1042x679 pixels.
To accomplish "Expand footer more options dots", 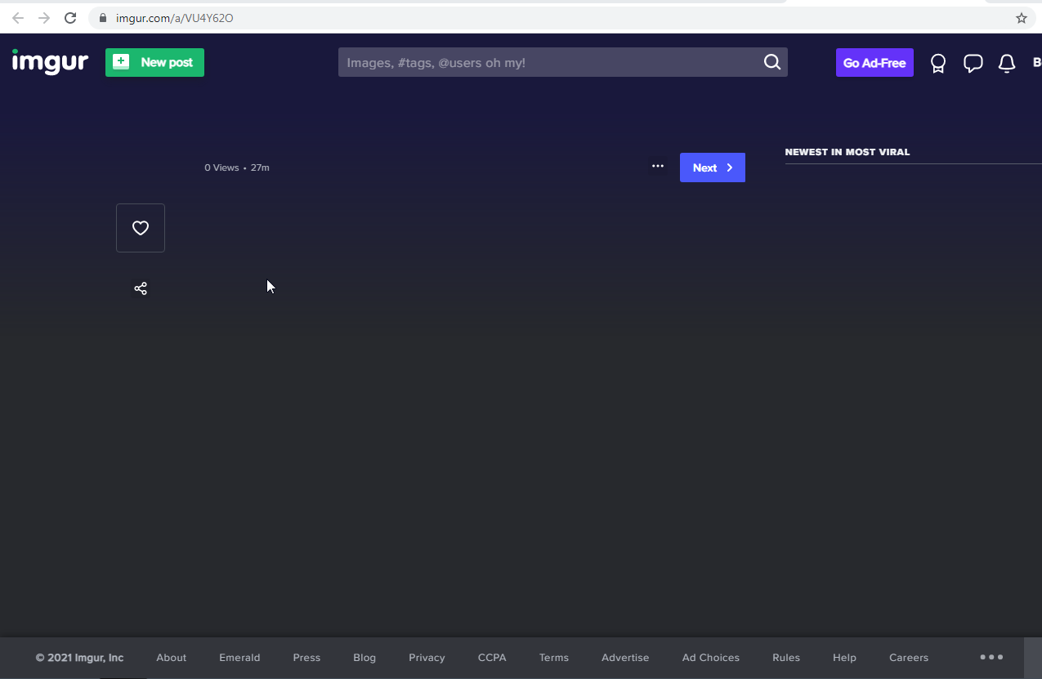I will click(991, 657).
